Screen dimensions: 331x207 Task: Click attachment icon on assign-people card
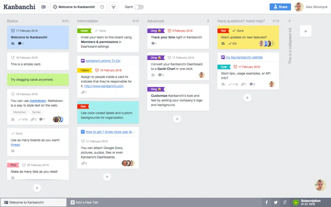(84, 92)
